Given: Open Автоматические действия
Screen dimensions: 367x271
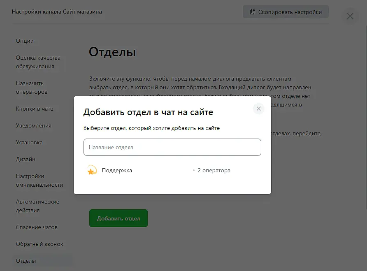Looking at the screenshot, I should pos(37,206).
